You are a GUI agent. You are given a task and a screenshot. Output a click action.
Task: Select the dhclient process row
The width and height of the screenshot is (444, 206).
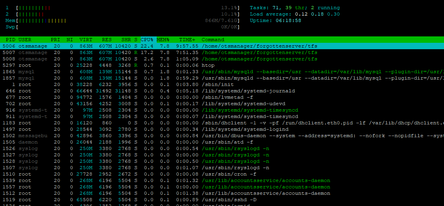pos(222,123)
